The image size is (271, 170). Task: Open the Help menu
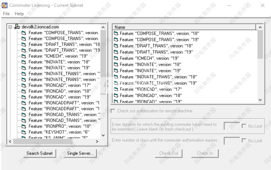pos(19,14)
